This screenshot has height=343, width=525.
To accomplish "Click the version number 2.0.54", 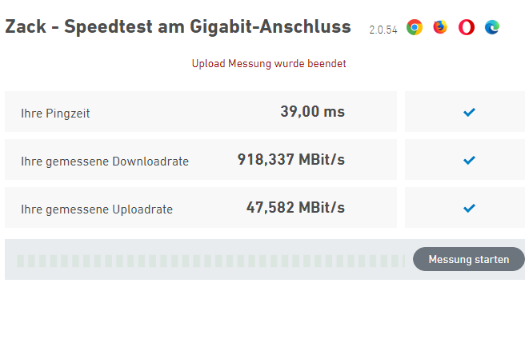I will [x=383, y=30].
